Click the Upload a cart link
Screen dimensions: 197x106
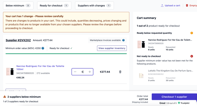172,5
